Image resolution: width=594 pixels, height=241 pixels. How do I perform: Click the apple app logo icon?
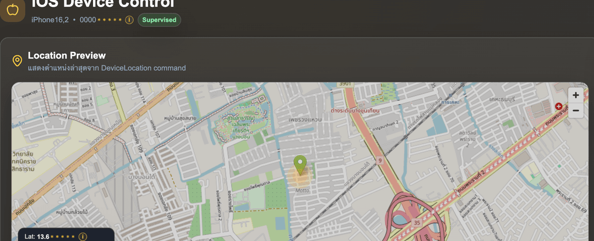[12, 9]
